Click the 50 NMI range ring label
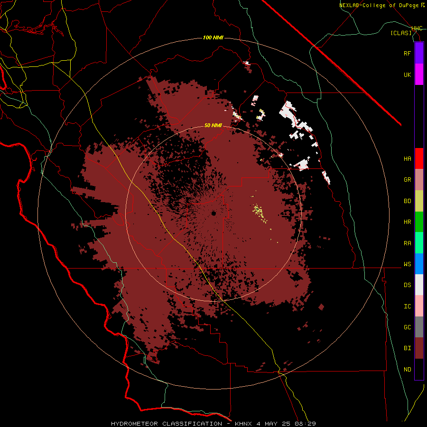The width and height of the screenshot is (427, 427). (213, 125)
